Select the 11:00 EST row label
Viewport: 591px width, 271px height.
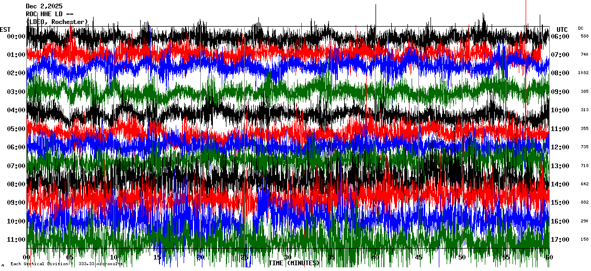(x=16, y=240)
